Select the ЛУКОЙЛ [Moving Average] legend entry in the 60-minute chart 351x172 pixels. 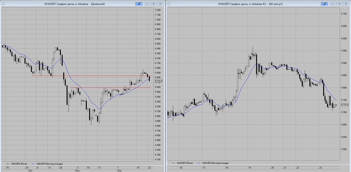click(x=213, y=163)
